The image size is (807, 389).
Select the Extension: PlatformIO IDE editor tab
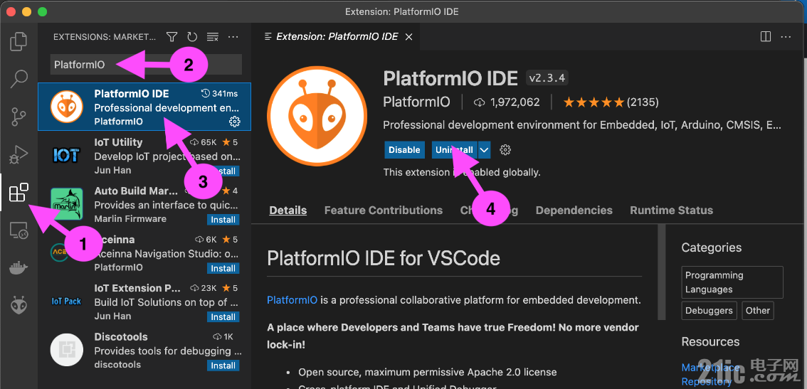click(x=337, y=36)
